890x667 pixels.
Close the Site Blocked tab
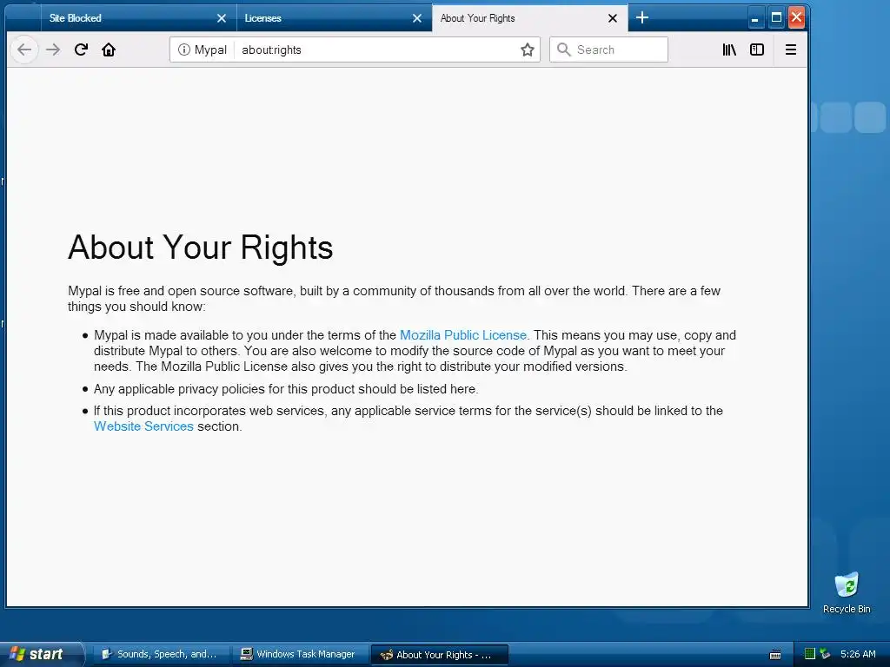222,18
